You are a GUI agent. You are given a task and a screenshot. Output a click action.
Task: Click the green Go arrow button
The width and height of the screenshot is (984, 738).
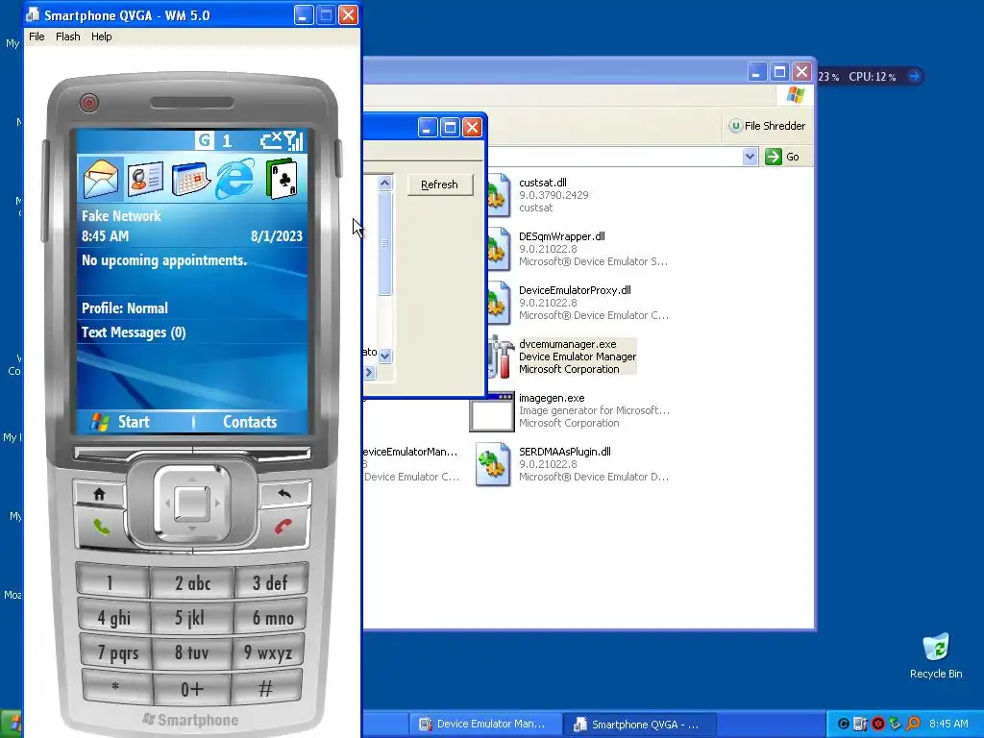tap(774, 157)
